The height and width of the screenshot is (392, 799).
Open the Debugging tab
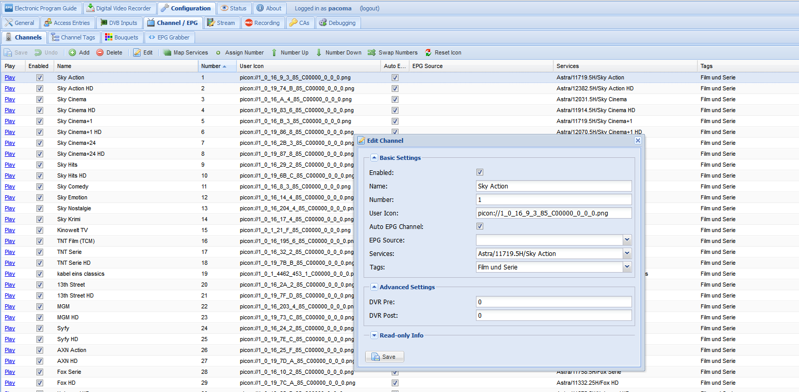[338, 23]
